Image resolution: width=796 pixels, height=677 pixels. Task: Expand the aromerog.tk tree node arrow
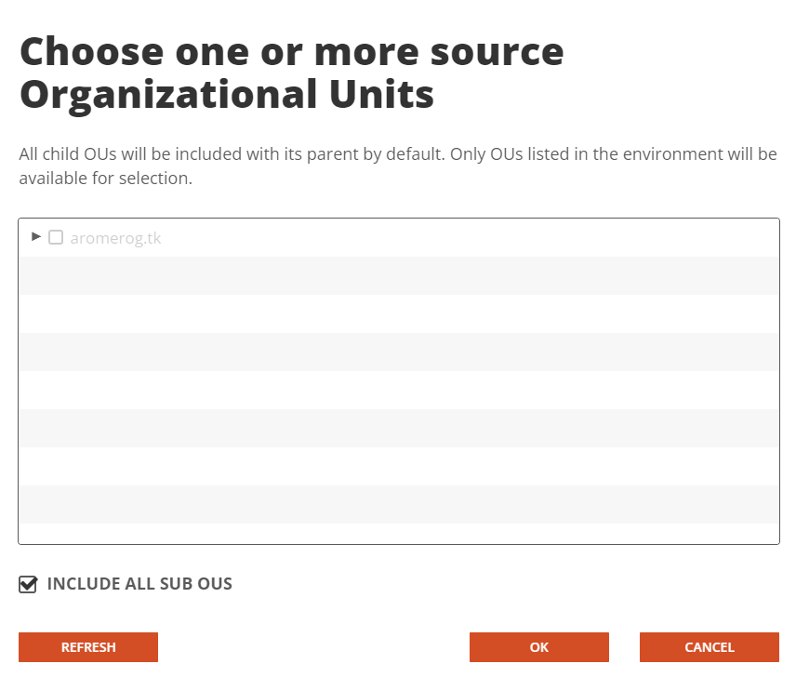(x=35, y=236)
